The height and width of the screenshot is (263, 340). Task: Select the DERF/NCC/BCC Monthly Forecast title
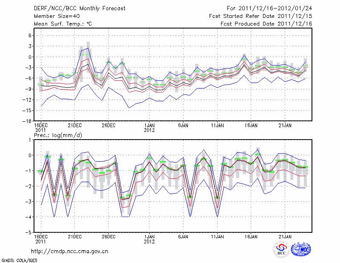(x=74, y=9)
